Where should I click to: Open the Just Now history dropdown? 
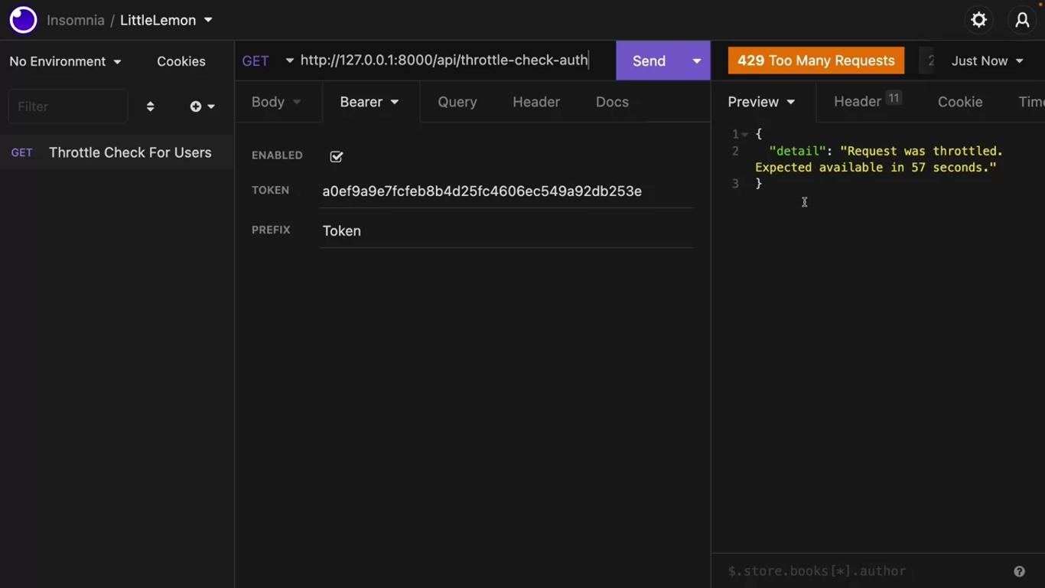pyautogui.click(x=987, y=61)
